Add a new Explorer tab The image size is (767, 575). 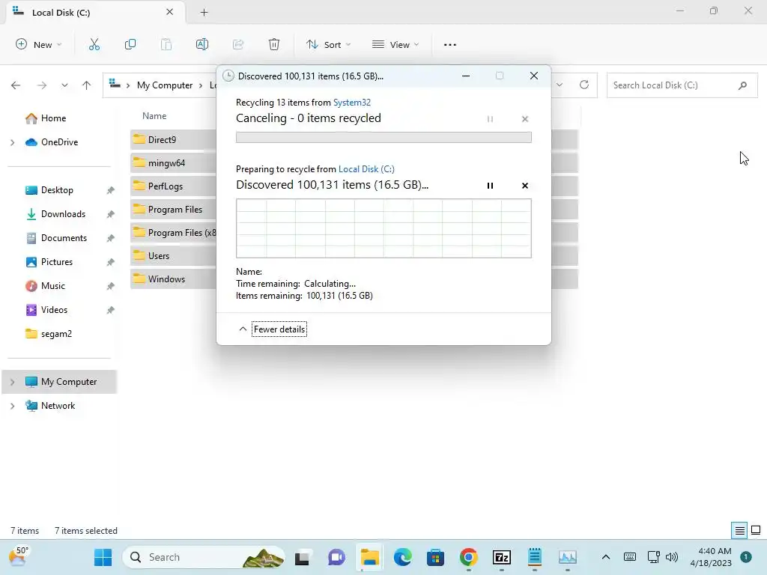click(x=204, y=13)
